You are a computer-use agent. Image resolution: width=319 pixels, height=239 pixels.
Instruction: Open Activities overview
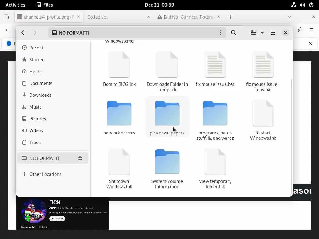pyautogui.click(x=15, y=5)
